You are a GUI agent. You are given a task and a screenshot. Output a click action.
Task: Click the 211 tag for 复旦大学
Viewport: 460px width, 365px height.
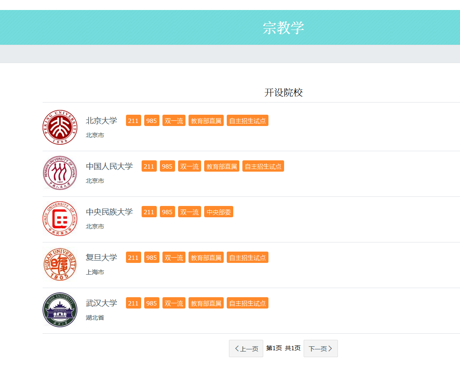point(133,258)
